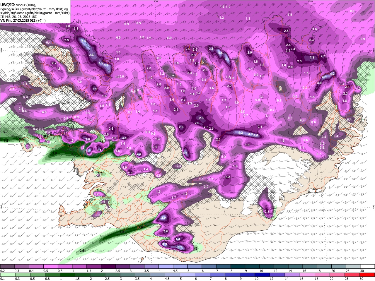Screen dimensions: 375x281
Task: Click the 'VT: Fim. 27.03.2025 01Z (+7 h)' line
Action: point(23,20)
